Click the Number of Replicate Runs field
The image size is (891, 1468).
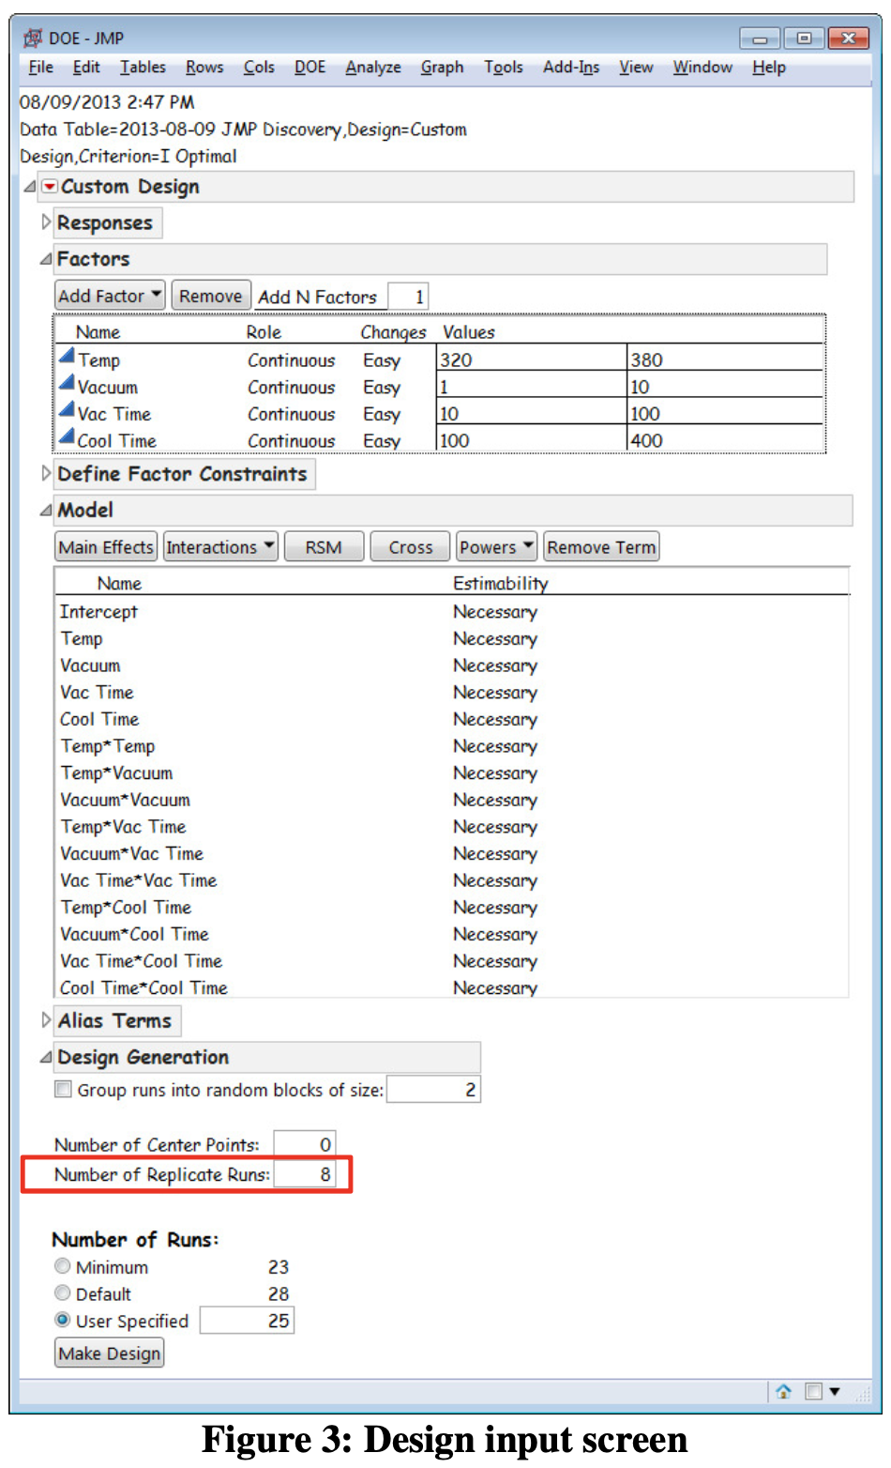(x=305, y=1174)
